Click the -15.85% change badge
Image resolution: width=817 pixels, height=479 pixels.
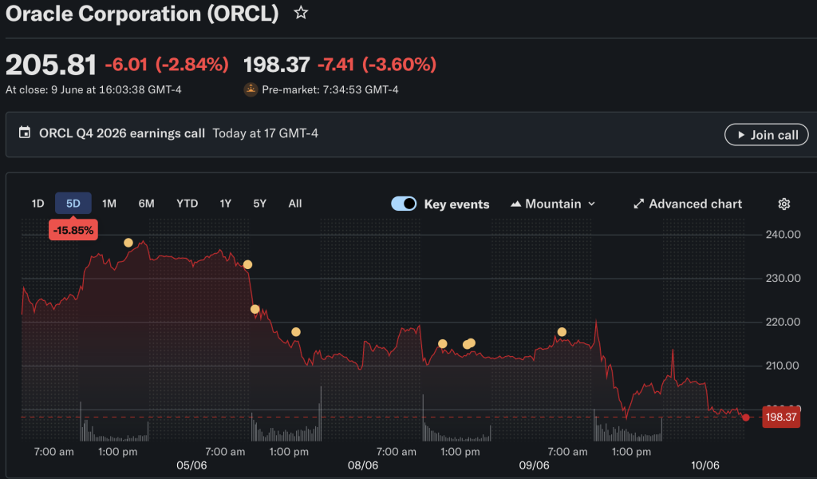pos(73,231)
